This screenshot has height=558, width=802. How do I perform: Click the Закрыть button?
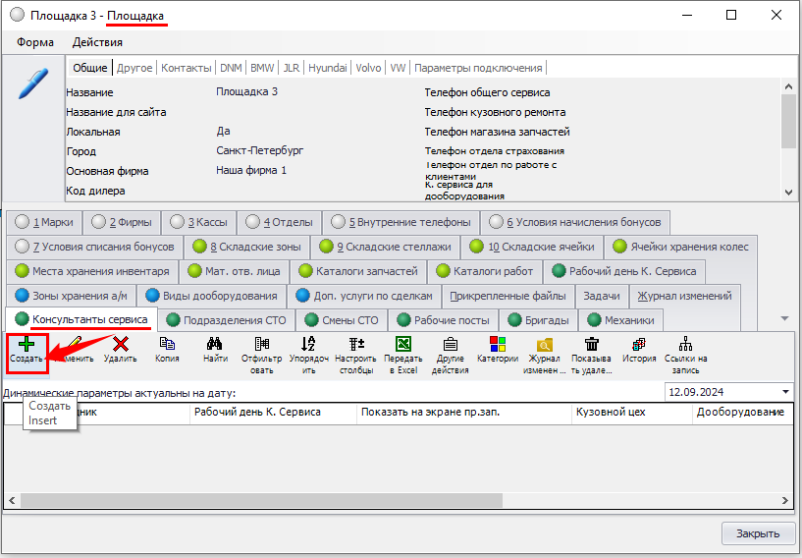(758, 533)
